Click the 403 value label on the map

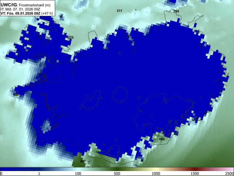[162, 139]
